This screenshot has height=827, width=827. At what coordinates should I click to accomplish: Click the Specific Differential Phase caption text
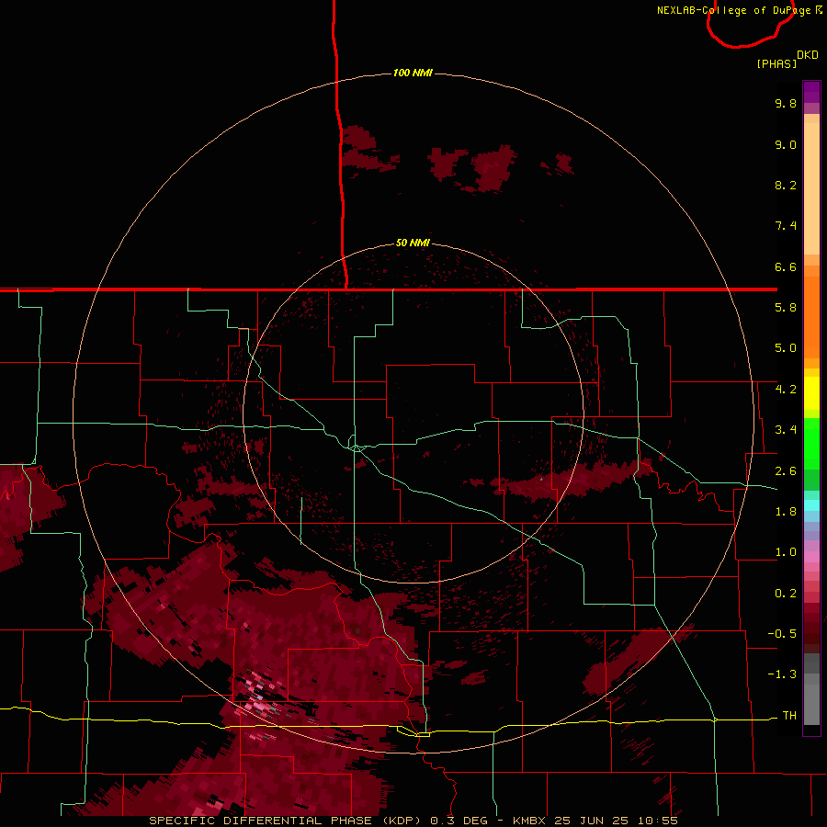click(413, 821)
